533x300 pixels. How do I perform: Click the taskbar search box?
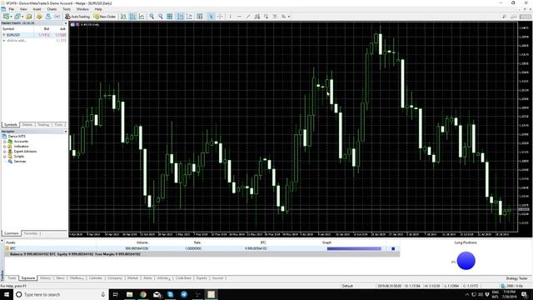61,294
